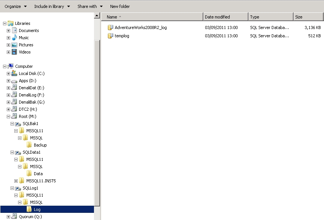Select the DTC2 (H:) drive label

(28, 109)
